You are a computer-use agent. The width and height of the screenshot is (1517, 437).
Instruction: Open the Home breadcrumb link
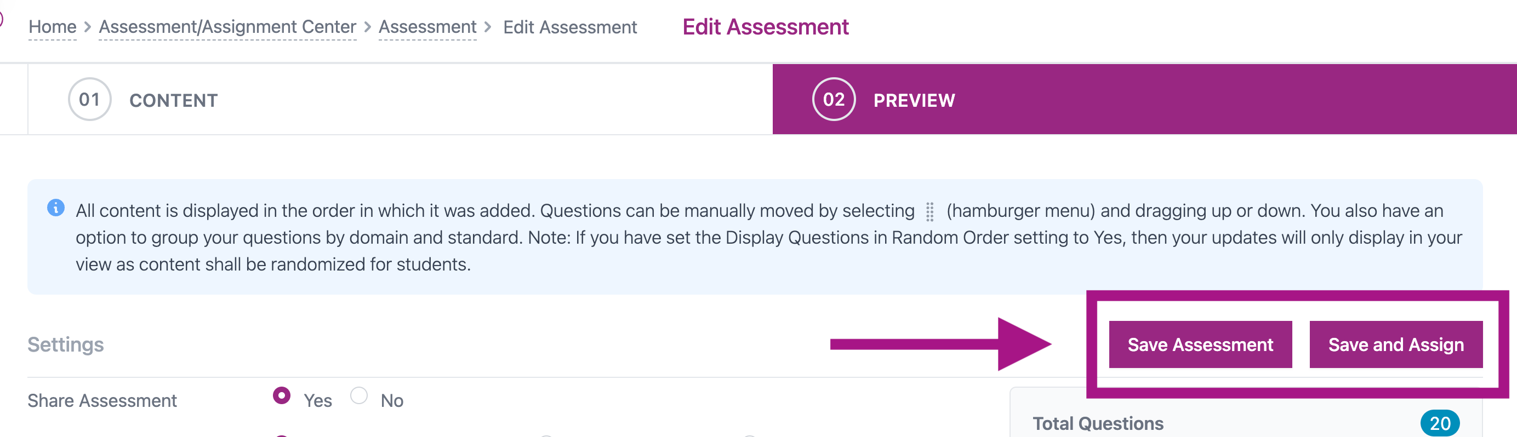click(x=53, y=27)
